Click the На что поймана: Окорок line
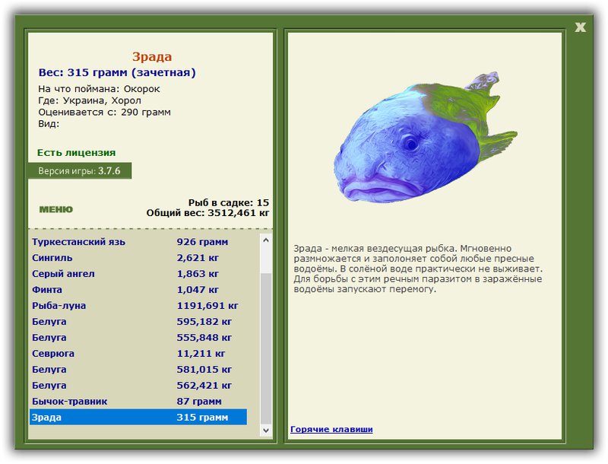The height and width of the screenshot is (464, 608). (x=99, y=89)
